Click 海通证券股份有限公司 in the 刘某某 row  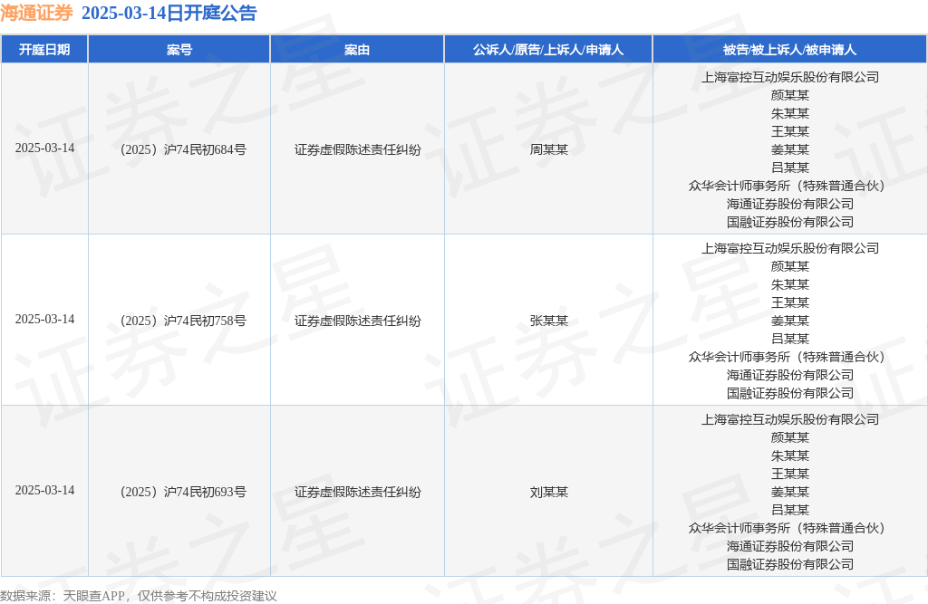point(790,546)
